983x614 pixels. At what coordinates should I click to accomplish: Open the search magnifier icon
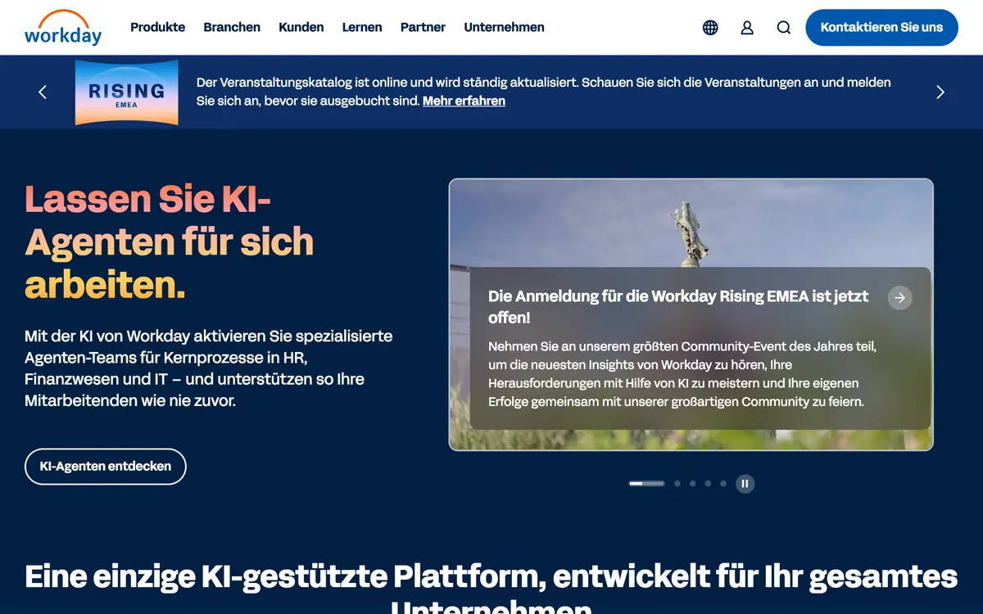tap(784, 28)
